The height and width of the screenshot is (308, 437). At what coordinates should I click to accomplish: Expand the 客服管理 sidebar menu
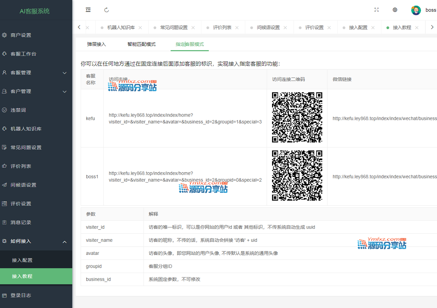[36, 73]
